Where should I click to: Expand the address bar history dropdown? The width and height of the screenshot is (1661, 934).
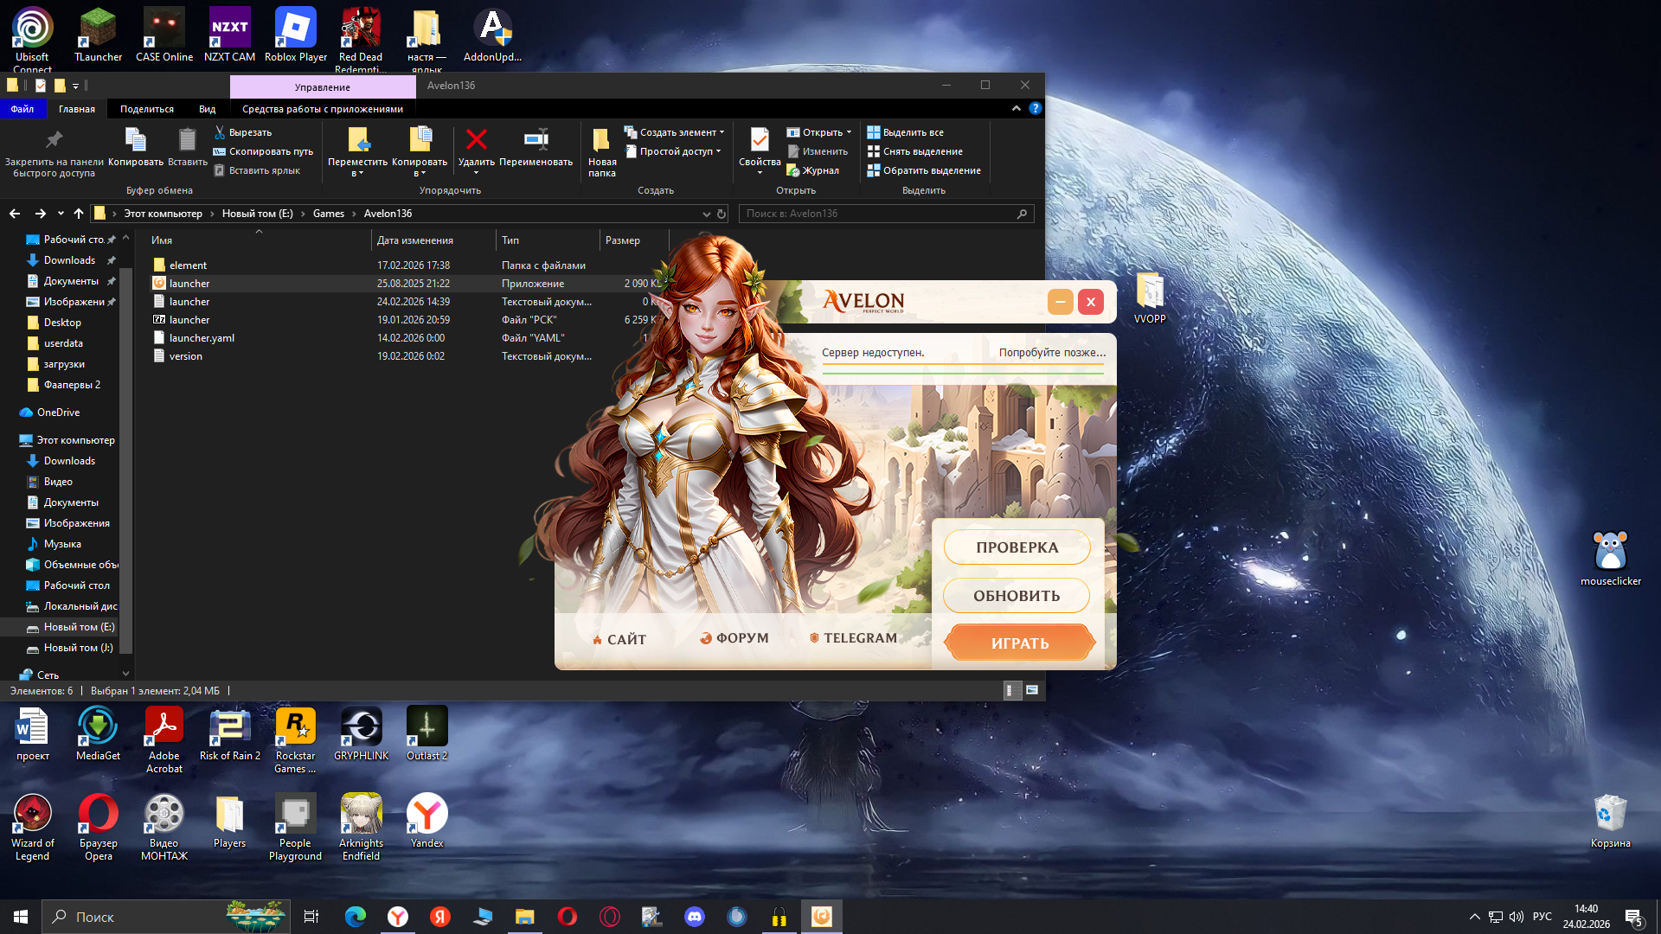(706, 214)
